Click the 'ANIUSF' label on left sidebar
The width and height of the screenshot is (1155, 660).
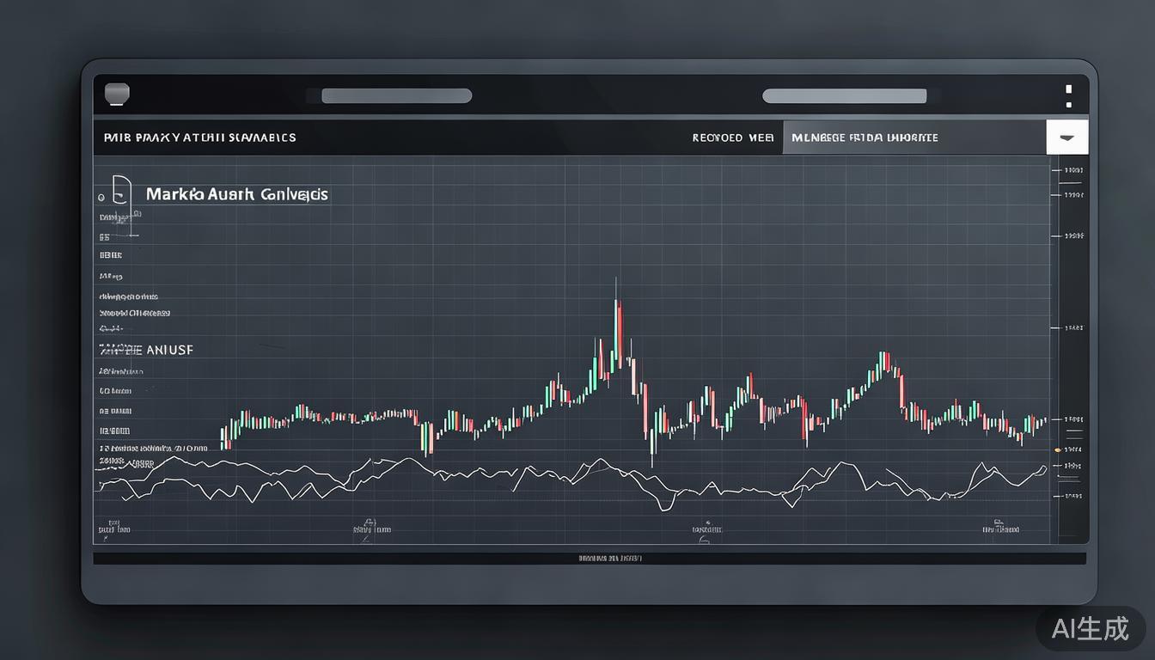[x=146, y=350]
